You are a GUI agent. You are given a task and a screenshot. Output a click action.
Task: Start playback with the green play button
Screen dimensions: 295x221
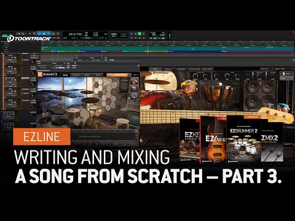click(140, 34)
